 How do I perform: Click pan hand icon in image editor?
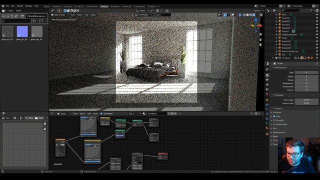coord(44,129)
